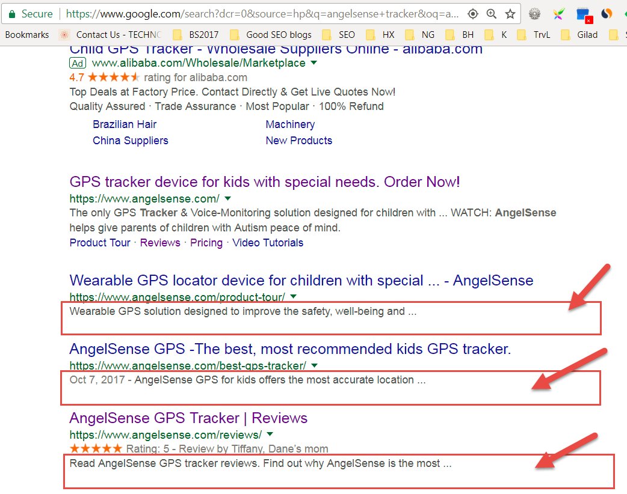Click the address bar URL field
Viewport: 627px width, 494px height.
tap(262, 14)
